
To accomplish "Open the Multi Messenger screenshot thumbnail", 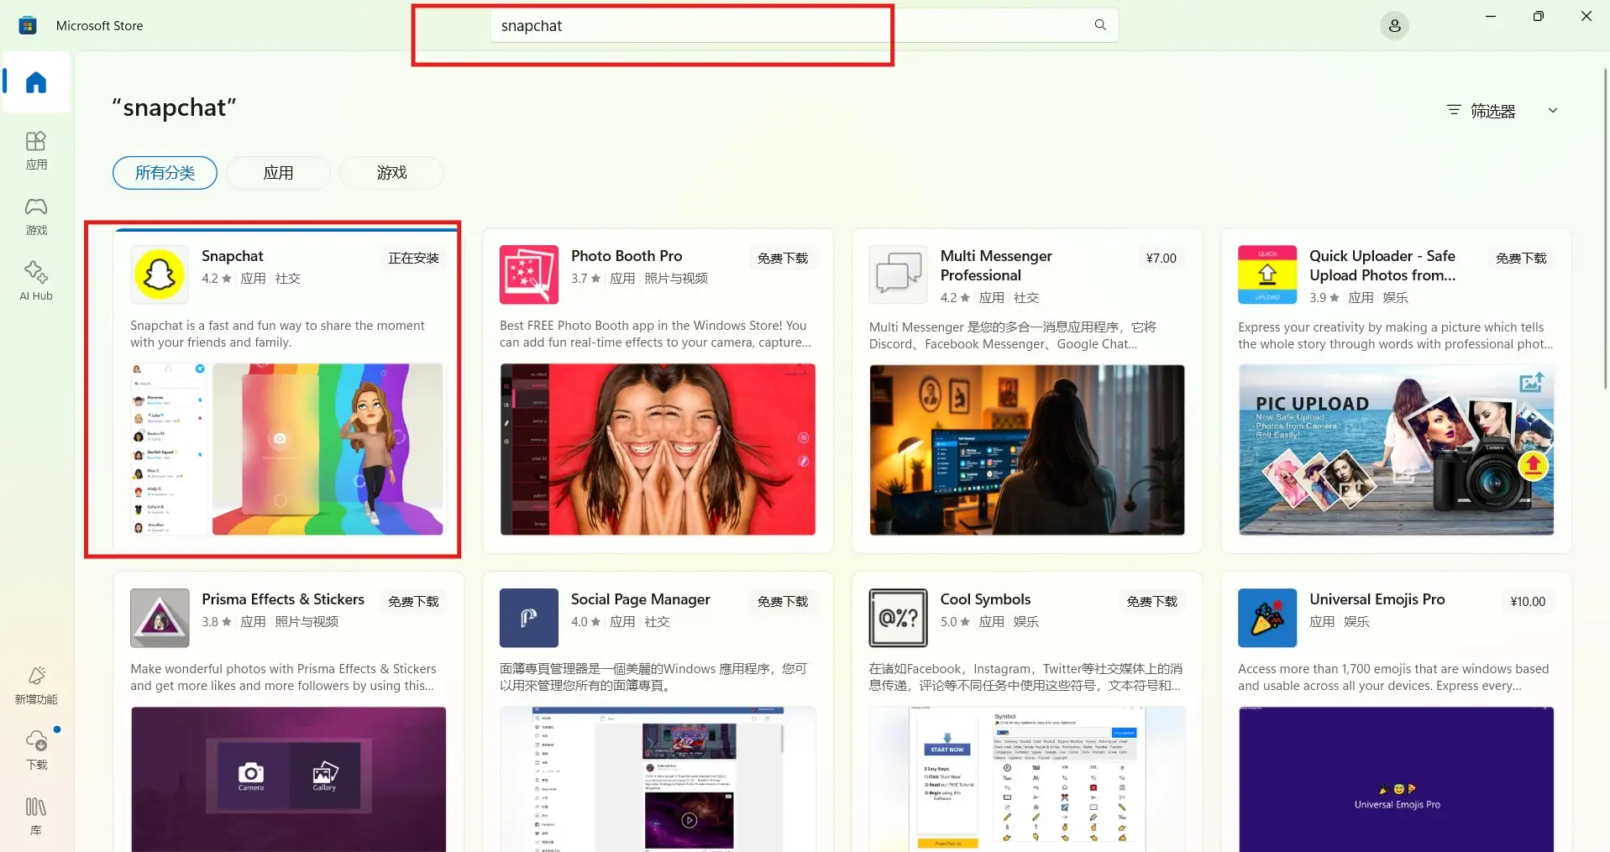I will [x=1027, y=450].
